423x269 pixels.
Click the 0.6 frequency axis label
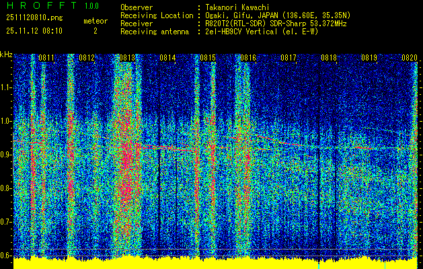tap(6, 256)
